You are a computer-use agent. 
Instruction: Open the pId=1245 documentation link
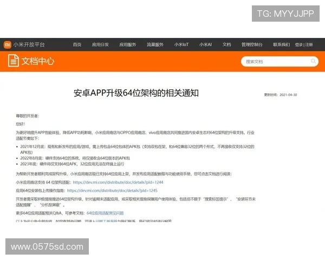[x=112, y=191]
